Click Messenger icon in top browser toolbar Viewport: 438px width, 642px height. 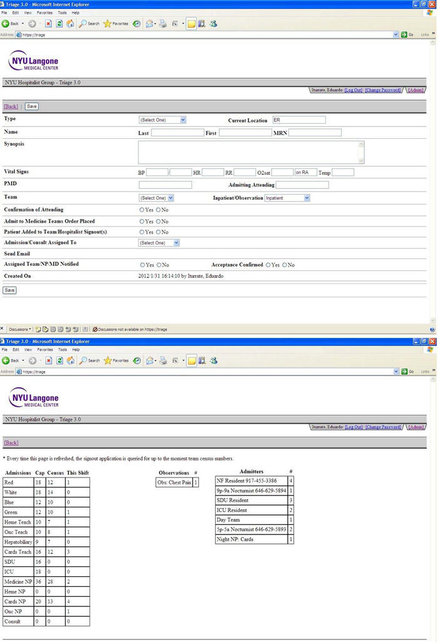point(213,24)
